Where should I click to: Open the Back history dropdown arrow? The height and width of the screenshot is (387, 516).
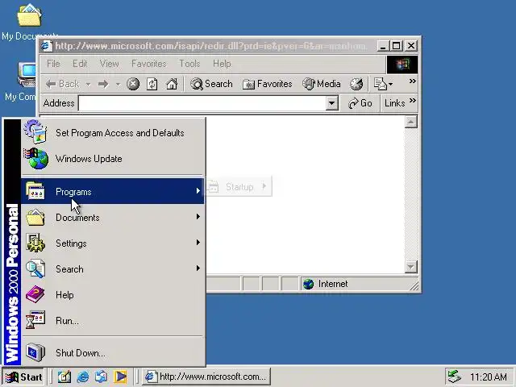click(88, 85)
